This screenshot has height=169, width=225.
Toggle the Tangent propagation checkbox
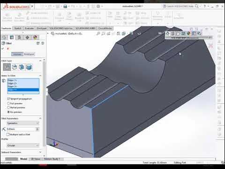(8, 99)
